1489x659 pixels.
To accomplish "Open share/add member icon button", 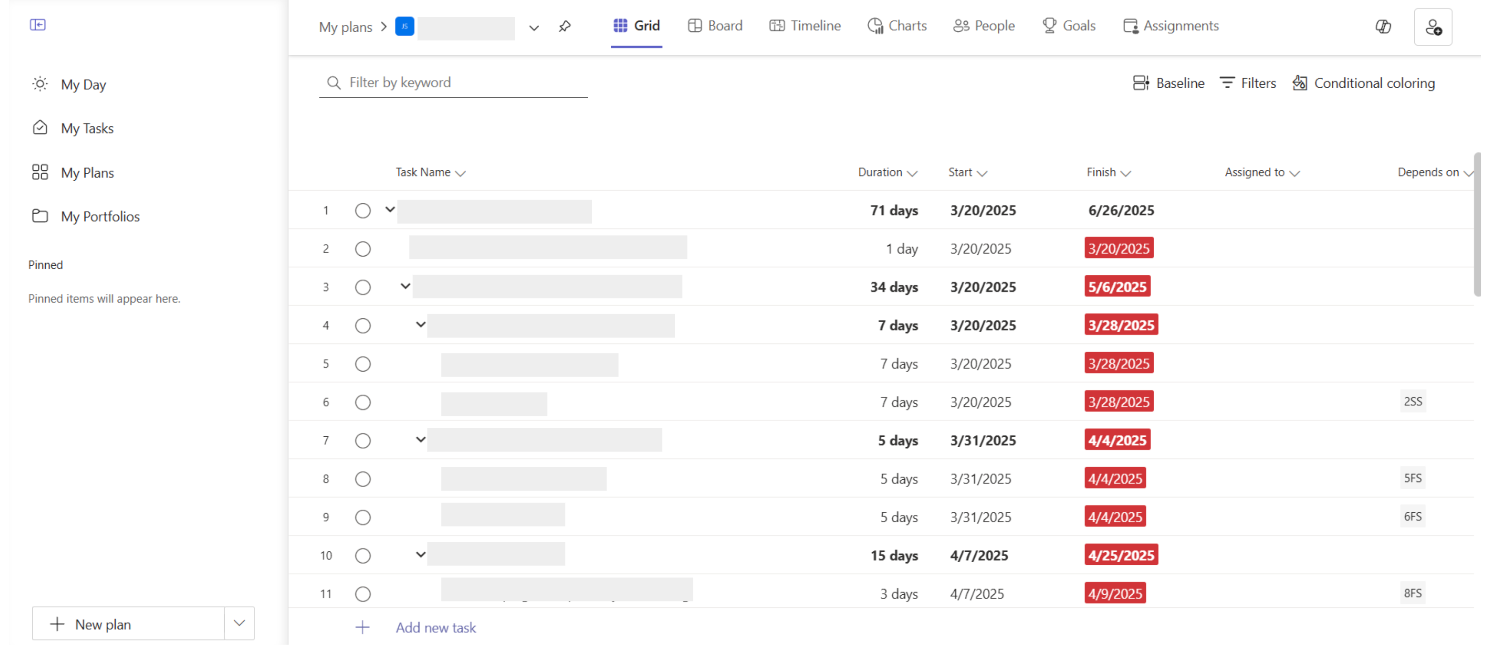I will [1433, 27].
